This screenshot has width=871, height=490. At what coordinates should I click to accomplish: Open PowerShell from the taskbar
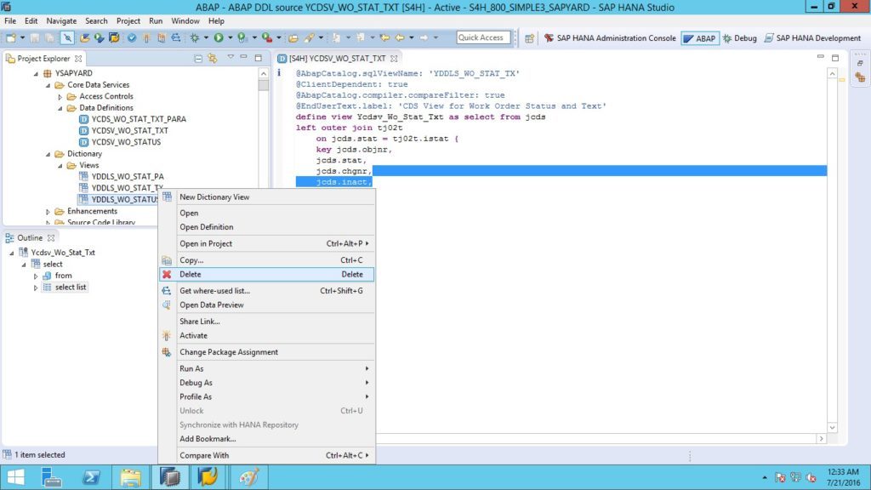91,477
